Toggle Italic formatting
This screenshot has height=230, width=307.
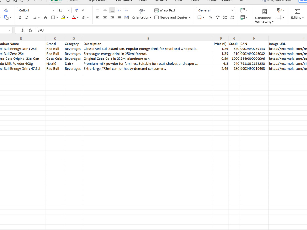tap(27, 17)
